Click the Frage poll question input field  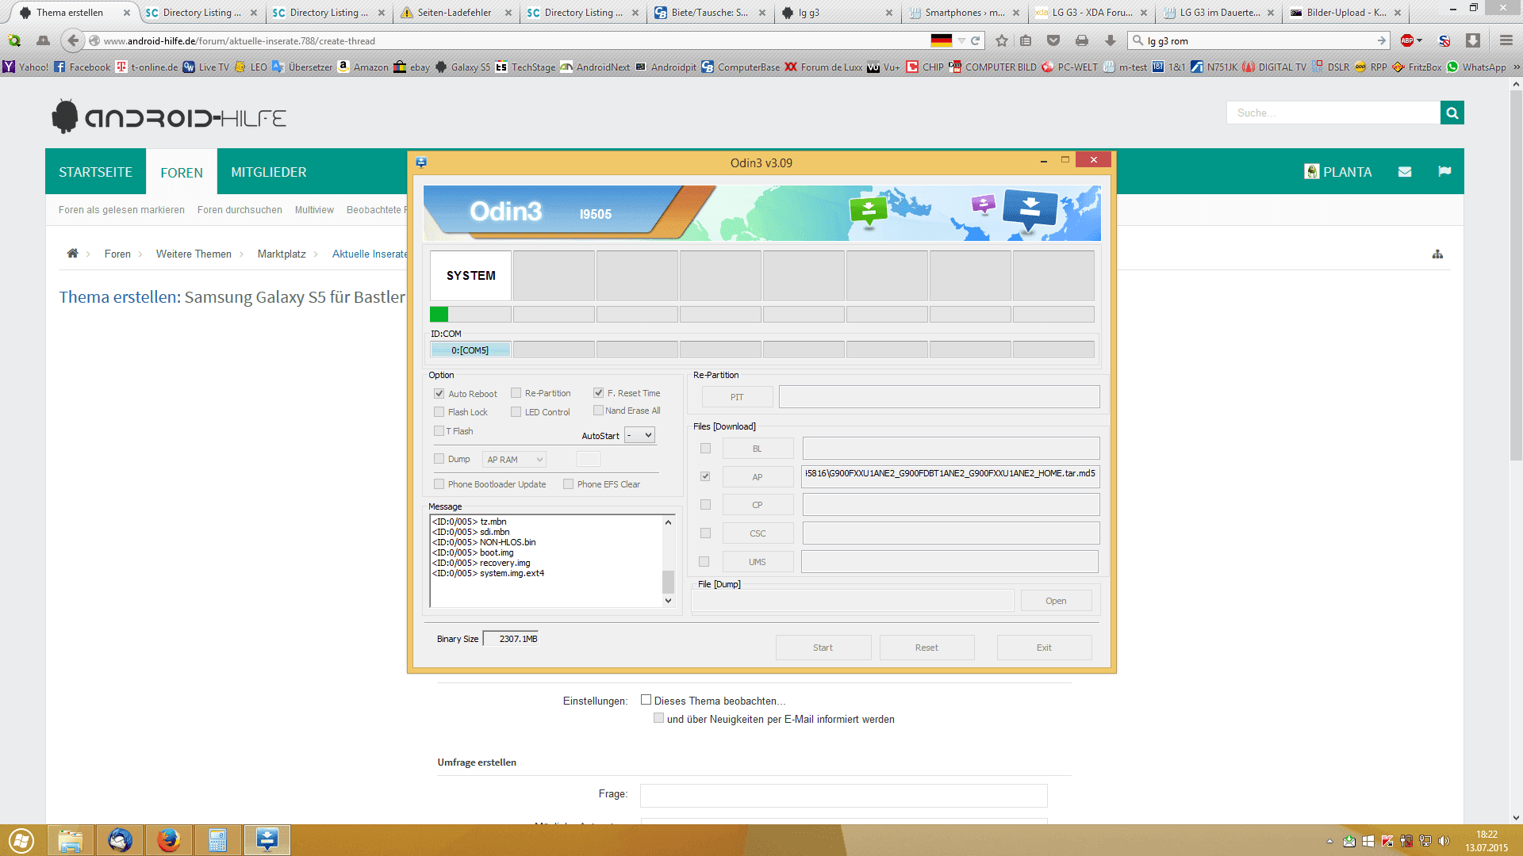pos(843,795)
